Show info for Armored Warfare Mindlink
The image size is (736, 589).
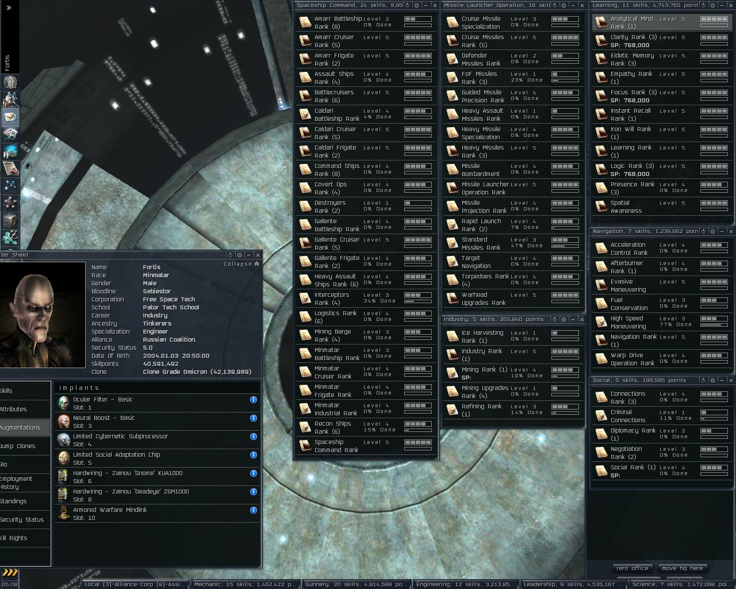(253, 510)
